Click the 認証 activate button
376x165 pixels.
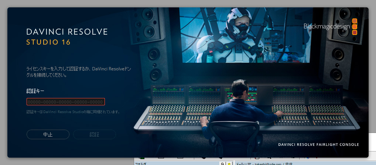coord(95,134)
